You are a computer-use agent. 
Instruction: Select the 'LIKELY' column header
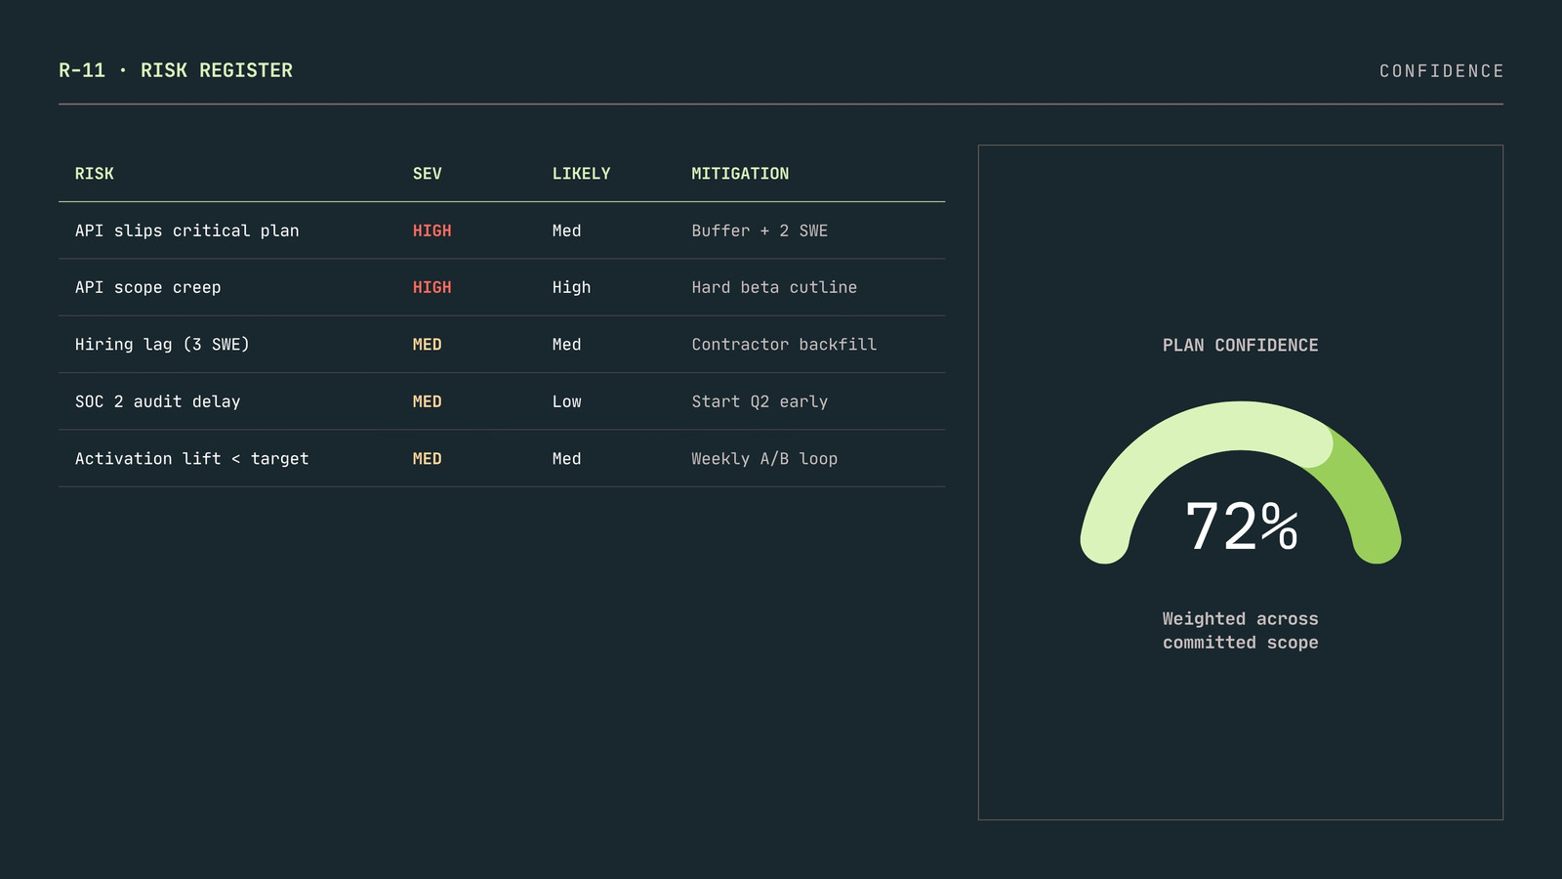pyautogui.click(x=581, y=174)
